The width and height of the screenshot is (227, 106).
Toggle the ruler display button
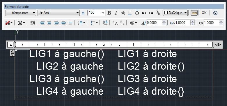point(194,13)
